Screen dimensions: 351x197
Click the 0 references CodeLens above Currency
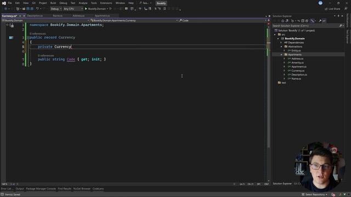pos(38,34)
